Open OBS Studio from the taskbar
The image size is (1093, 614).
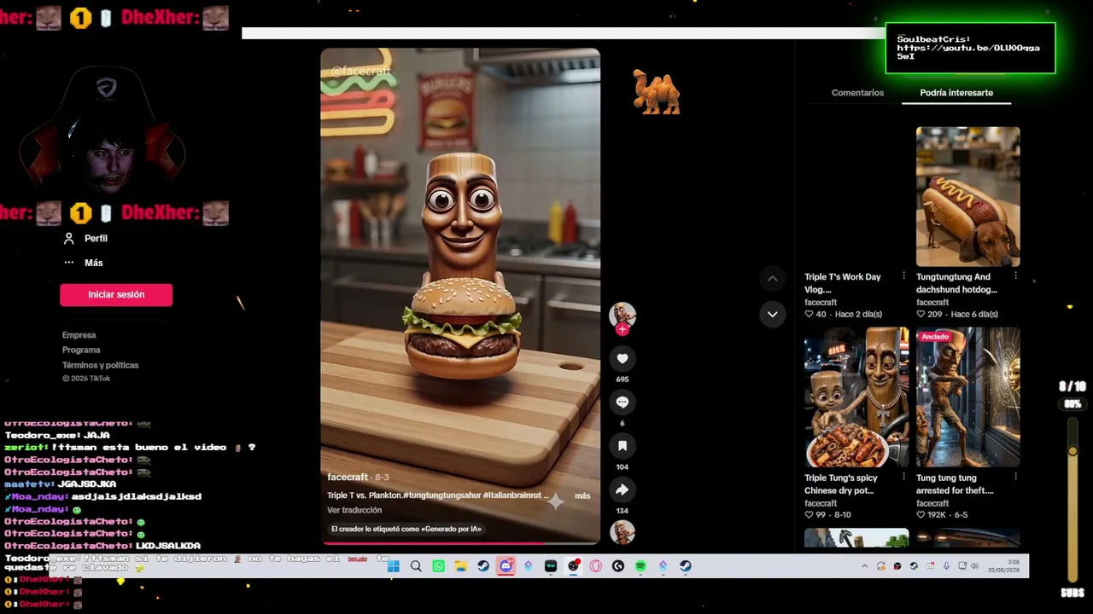(574, 566)
